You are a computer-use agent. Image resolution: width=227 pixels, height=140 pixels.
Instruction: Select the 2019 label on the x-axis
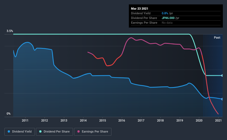click(x=180, y=120)
